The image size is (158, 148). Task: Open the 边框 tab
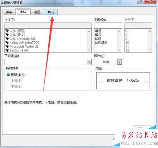point(37,12)
